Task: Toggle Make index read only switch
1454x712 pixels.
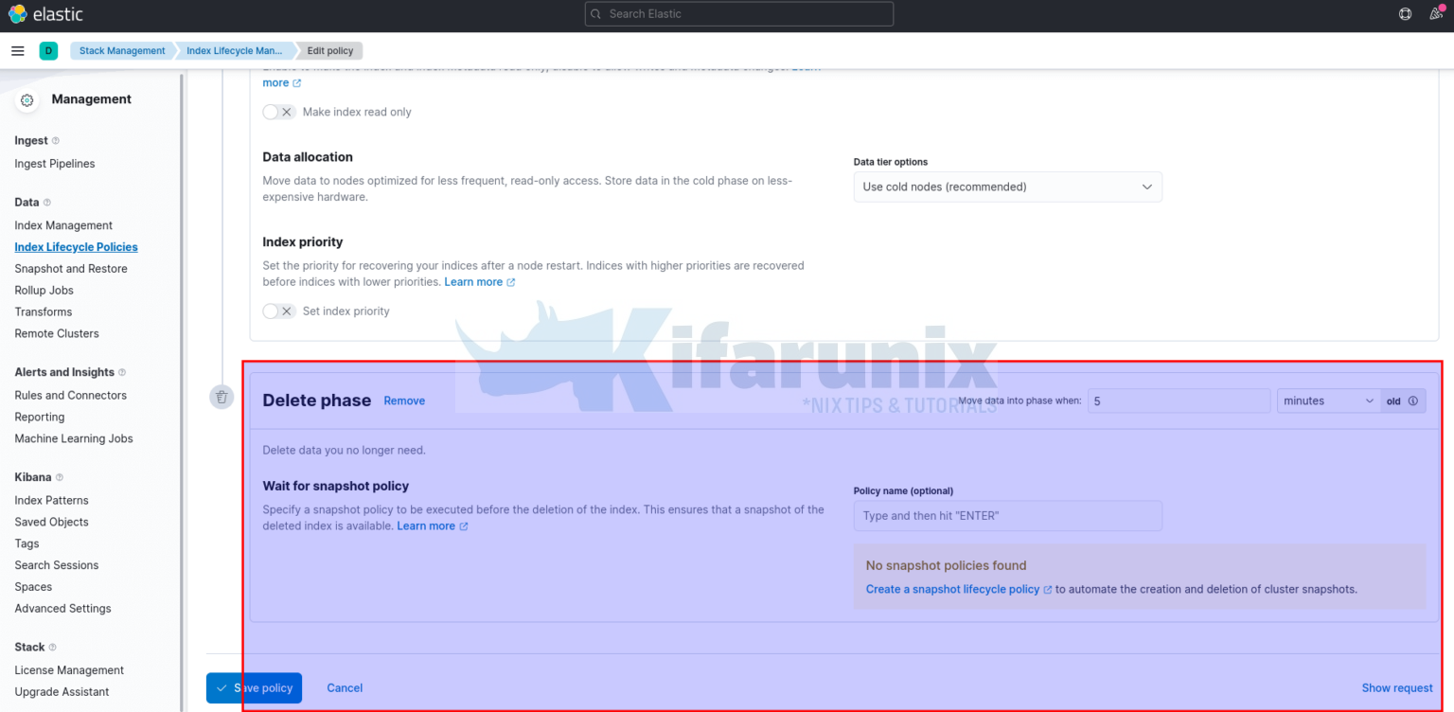Action: 278,112
